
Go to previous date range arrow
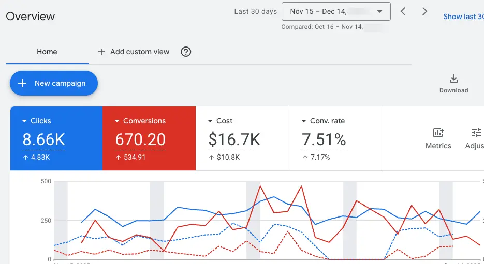pyautogui.click(x=403, y=12)
